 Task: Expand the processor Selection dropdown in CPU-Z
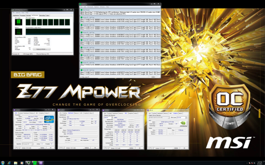[28, 144]
